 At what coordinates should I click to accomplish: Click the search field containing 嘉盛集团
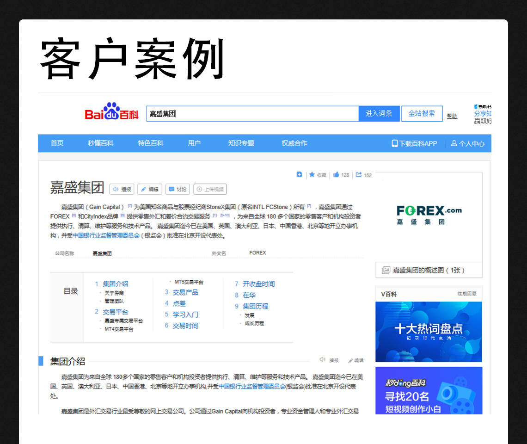[x=252, y=114]
